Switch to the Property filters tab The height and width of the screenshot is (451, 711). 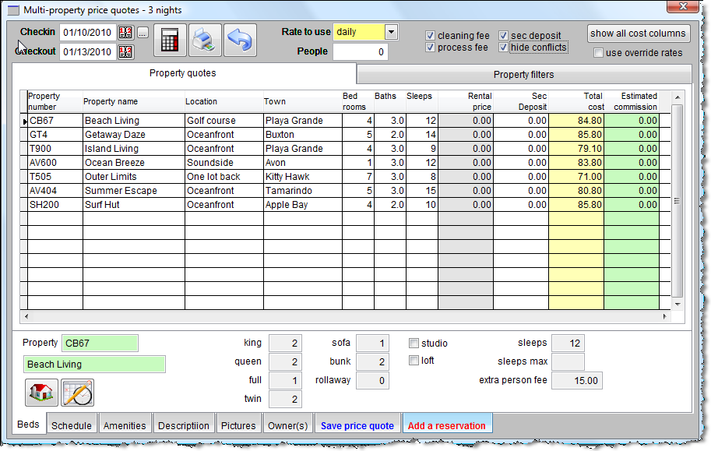(524, 75)
